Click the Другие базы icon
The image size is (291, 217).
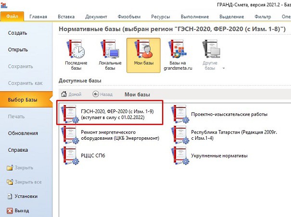211,49
